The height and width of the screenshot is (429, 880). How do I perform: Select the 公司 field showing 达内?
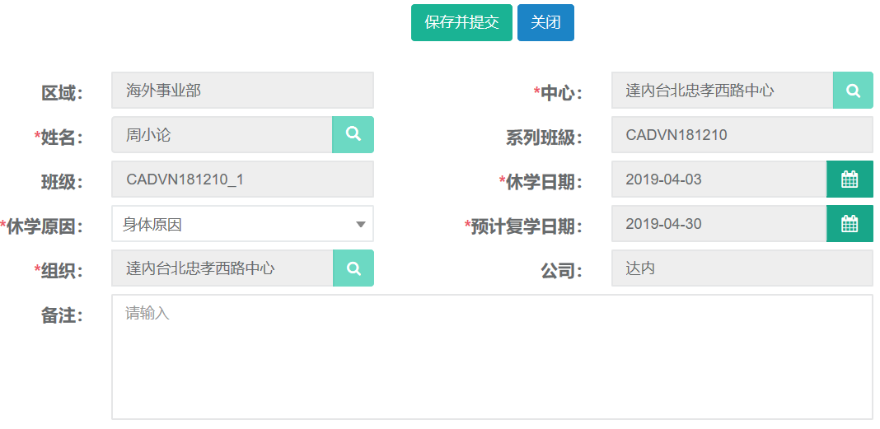[x=741, y=268]
